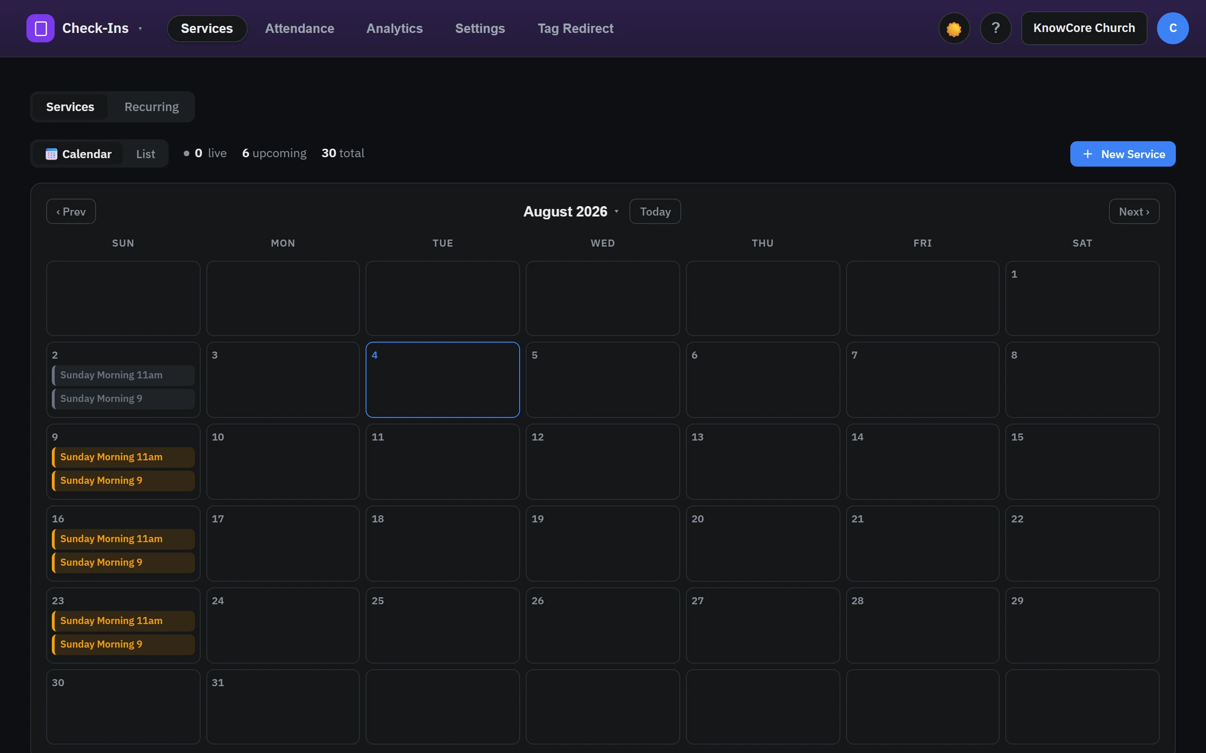This screenshot has width=1206, height=753.
Task: Go to the Attendance tab
Action: pos(300,28)
